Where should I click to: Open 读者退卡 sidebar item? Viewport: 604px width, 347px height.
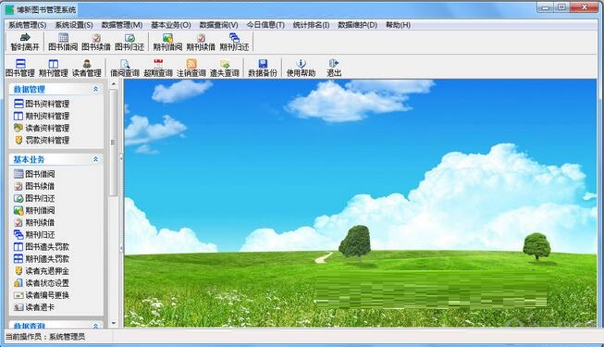(x=34, y=307)
